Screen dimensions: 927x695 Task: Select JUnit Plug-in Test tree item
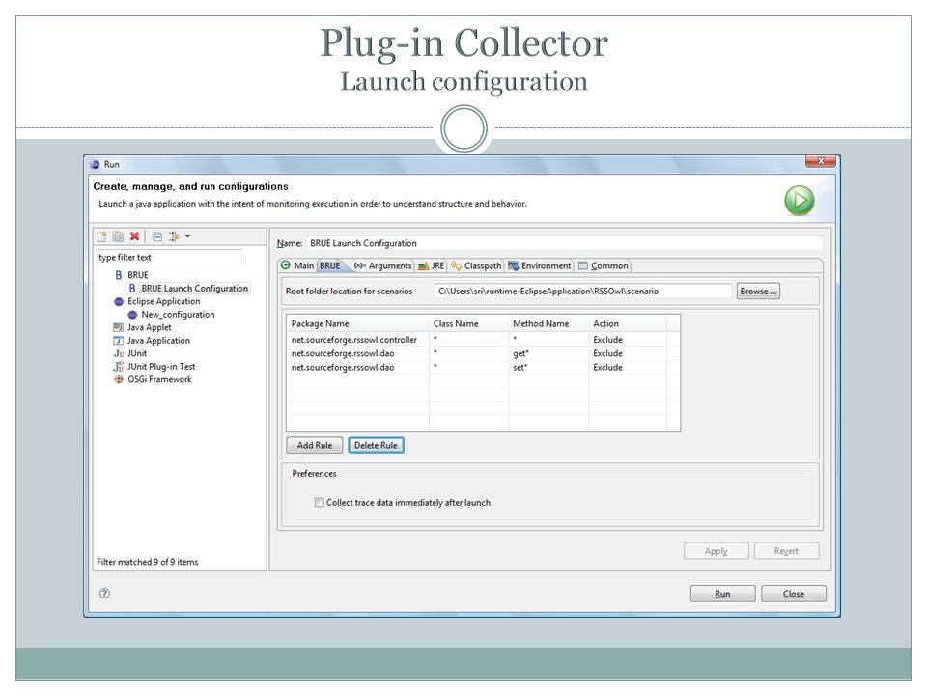click(x=161, y=367)
